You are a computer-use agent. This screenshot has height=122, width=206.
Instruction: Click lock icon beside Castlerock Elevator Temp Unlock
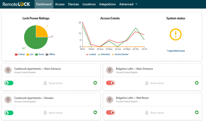pos(45,113)
